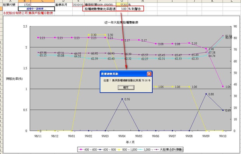Click the 大股東合計 legend entry
Screen dimensions: 241x154
pyautogui.click(x=170, y=150)
